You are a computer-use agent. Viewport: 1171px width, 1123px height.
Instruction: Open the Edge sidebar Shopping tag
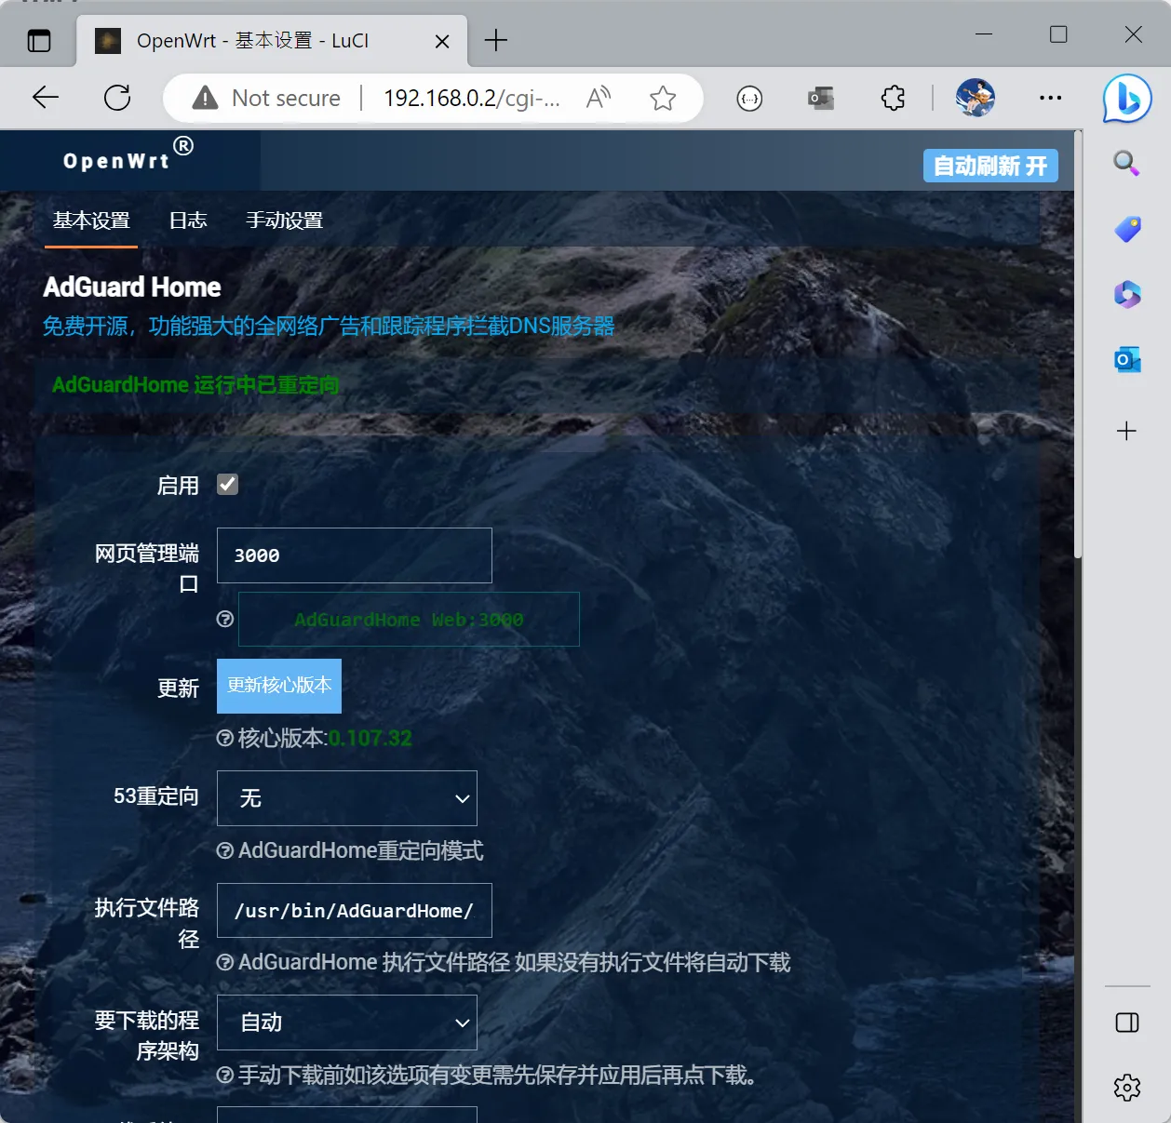click(1126, 229)
